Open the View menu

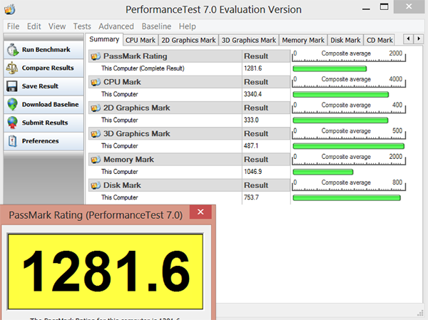(x=57, y=26)
